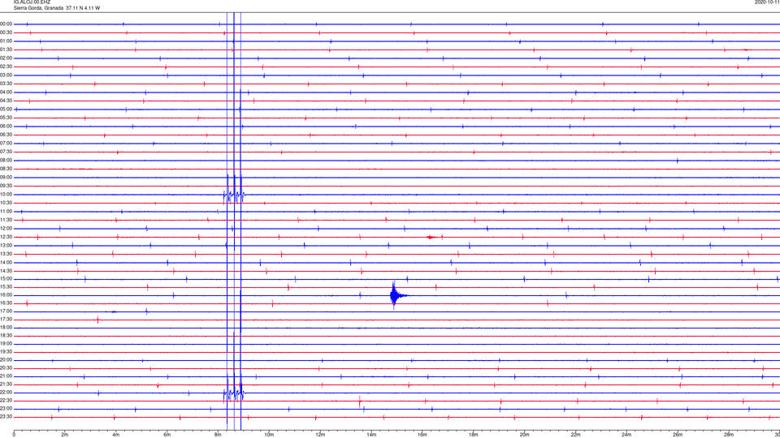Viewport: 780px width, 438px height.
Task: Click the small red burst on 12:30 trace
Action: 431,238
